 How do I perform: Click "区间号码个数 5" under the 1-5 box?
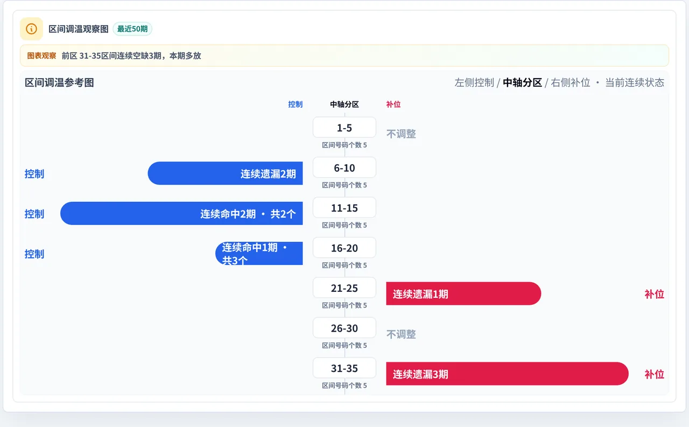pyautogui.click(x=344, y=145)
